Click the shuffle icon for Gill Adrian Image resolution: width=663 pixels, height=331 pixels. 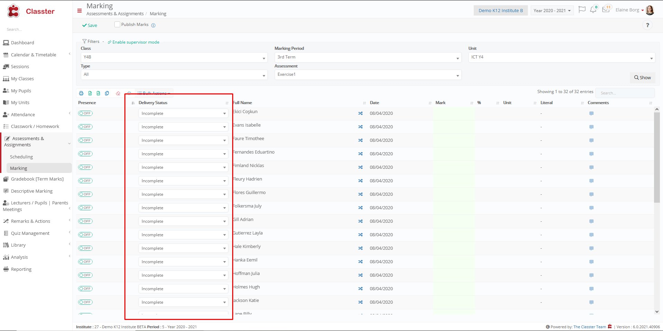pos(360,221)
